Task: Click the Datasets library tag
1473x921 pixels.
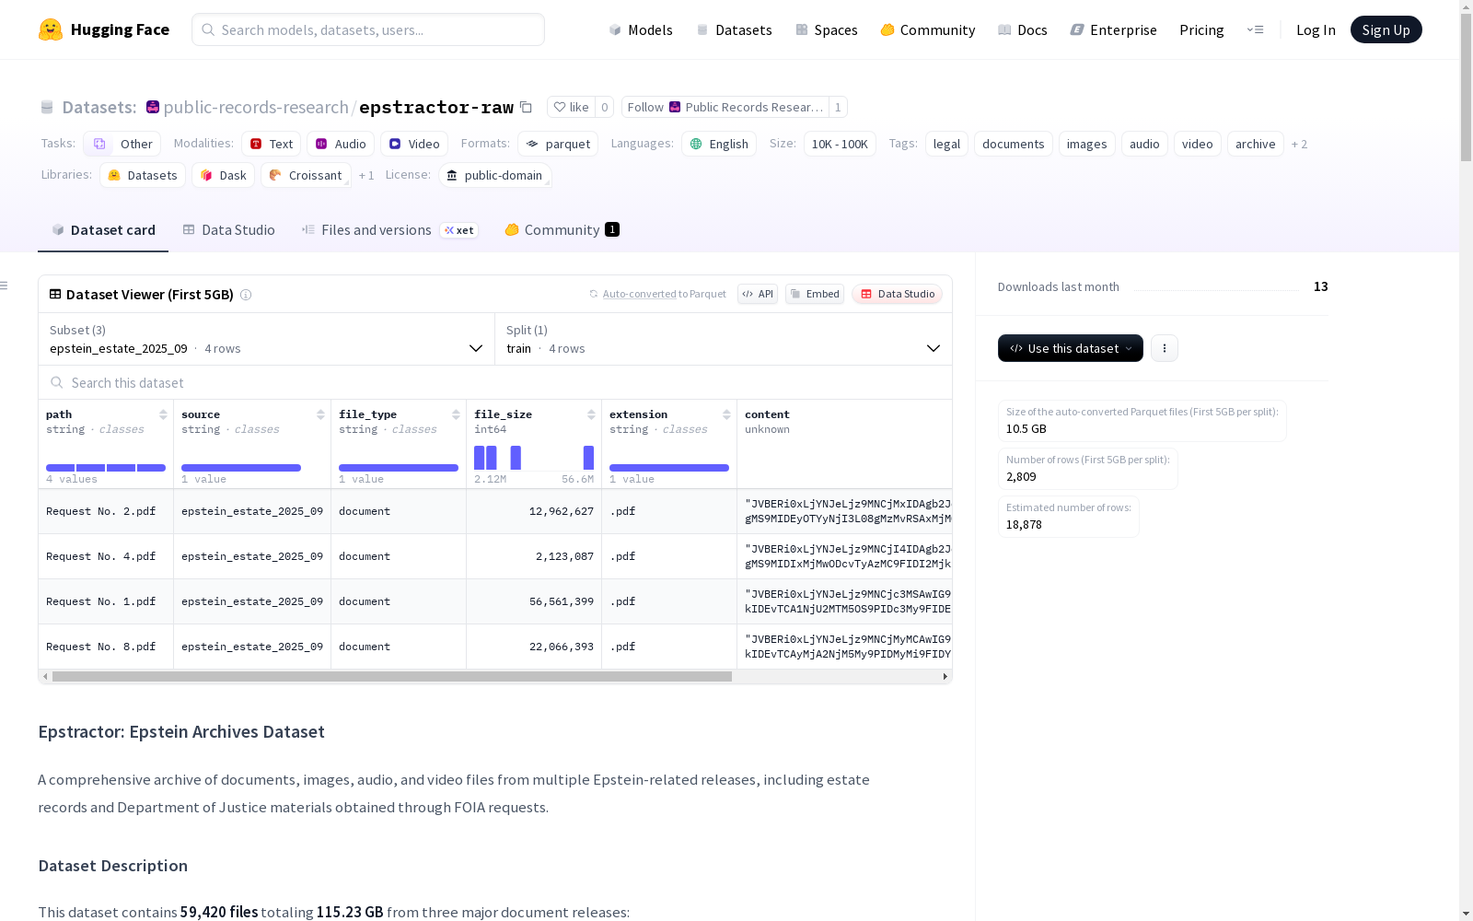Action: pyautogui.click(x=143, y=175)
